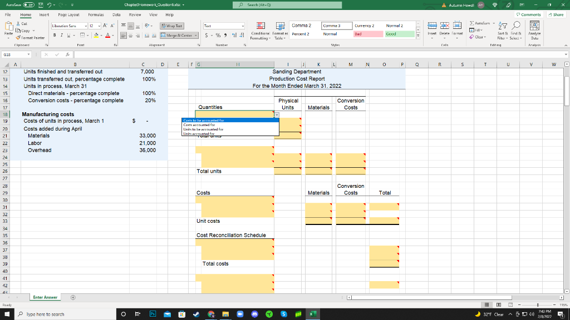570x320 pixels.
Task: Open Sort & Filter
Action: pyautogui.click(x=503, y=31)
